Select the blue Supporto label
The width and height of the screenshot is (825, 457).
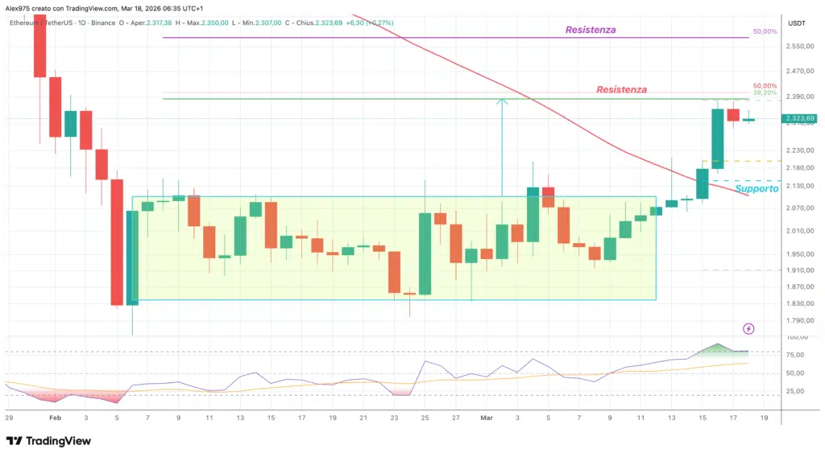click(757, 188)
